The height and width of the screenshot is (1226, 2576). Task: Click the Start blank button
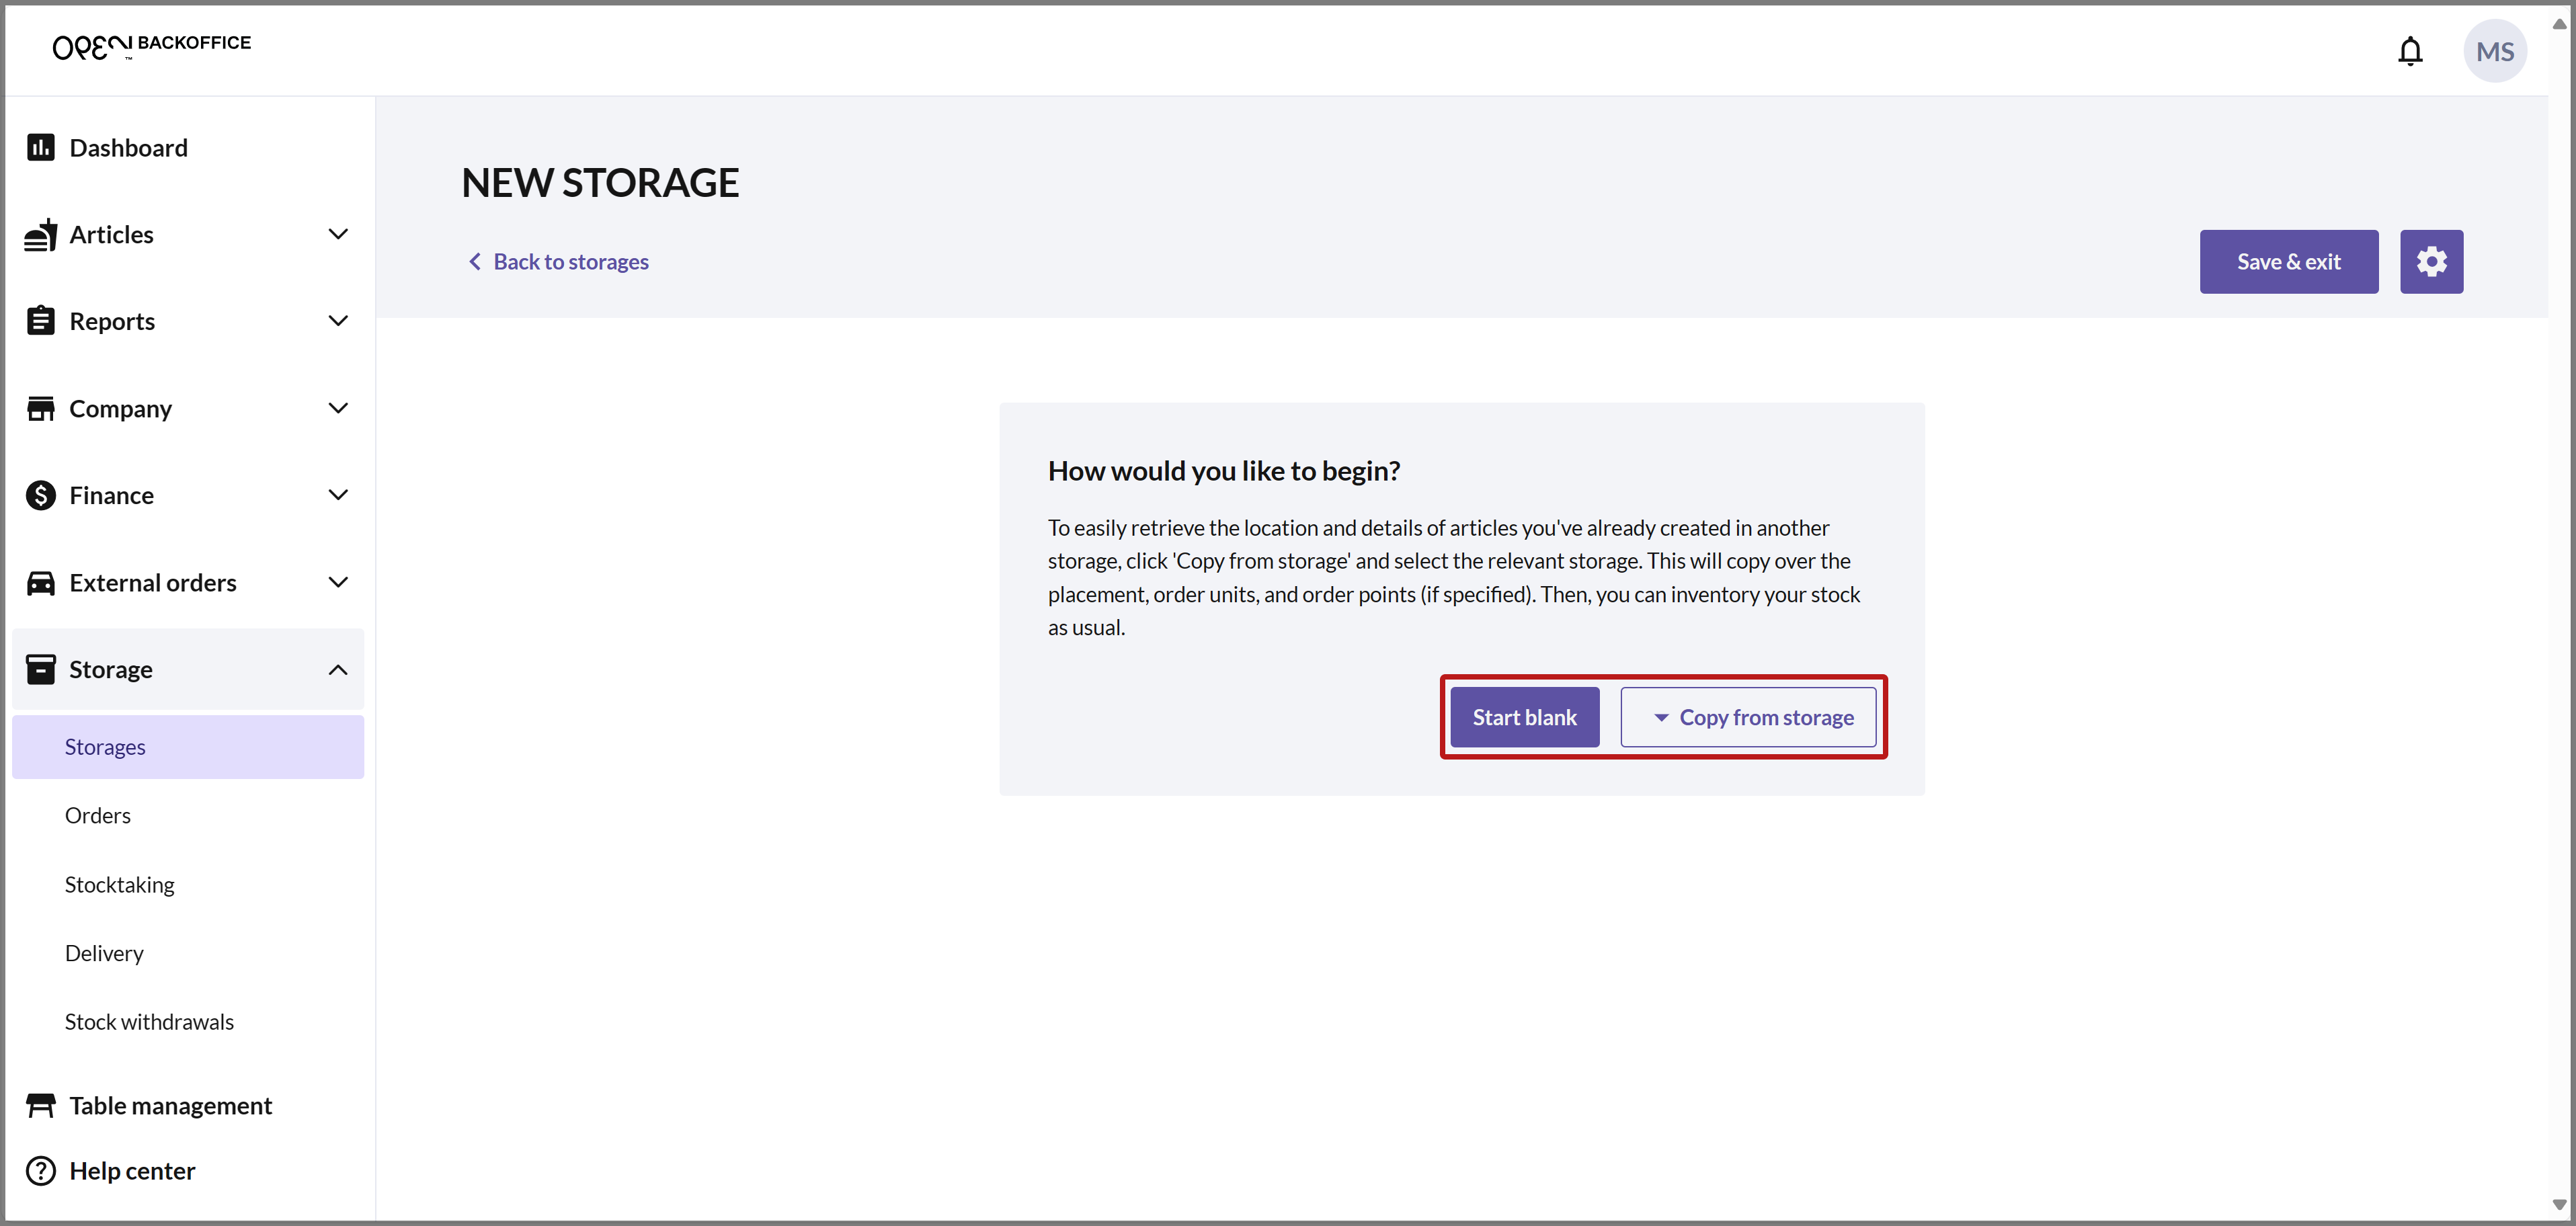pyautogui.click(x=1524, y=717)
